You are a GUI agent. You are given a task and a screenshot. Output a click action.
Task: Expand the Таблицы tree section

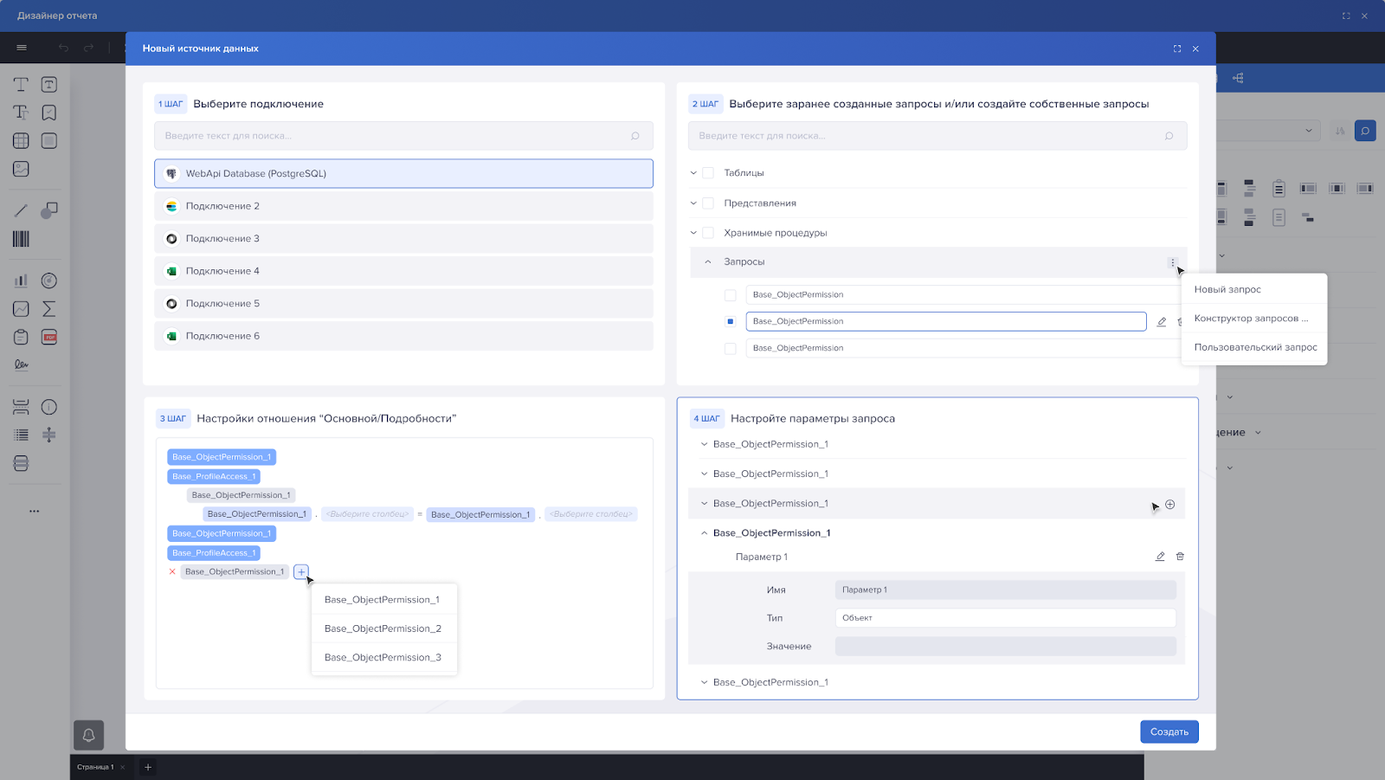pos(693,173)
